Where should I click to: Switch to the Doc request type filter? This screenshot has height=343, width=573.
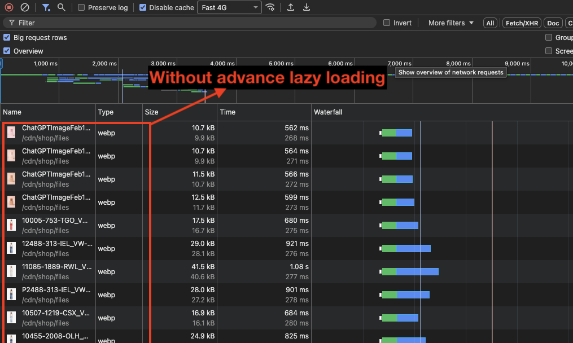[x=553, y=23]
